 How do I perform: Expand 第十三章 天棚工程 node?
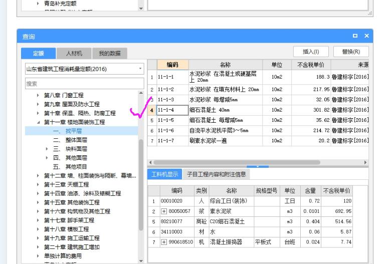tap(38, 184)
